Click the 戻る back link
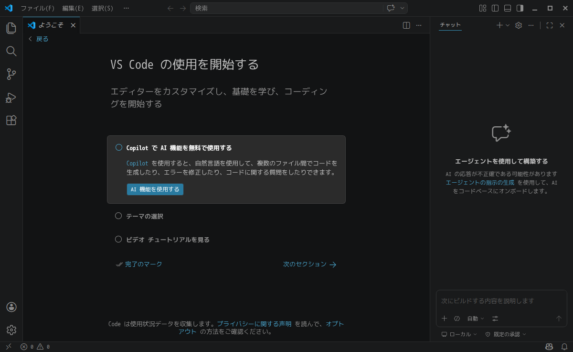This screenshot has width=573, height=352. [38, 39]
